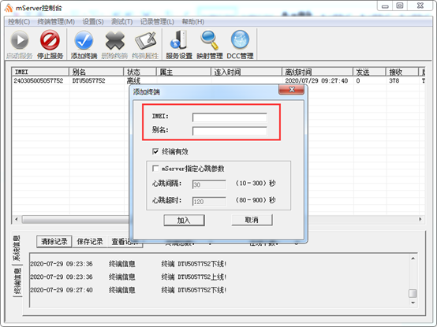This screenshot has height=327, width=437.
Task: Enable mServer指定心跳参数 checkbox
Action: 155,169
